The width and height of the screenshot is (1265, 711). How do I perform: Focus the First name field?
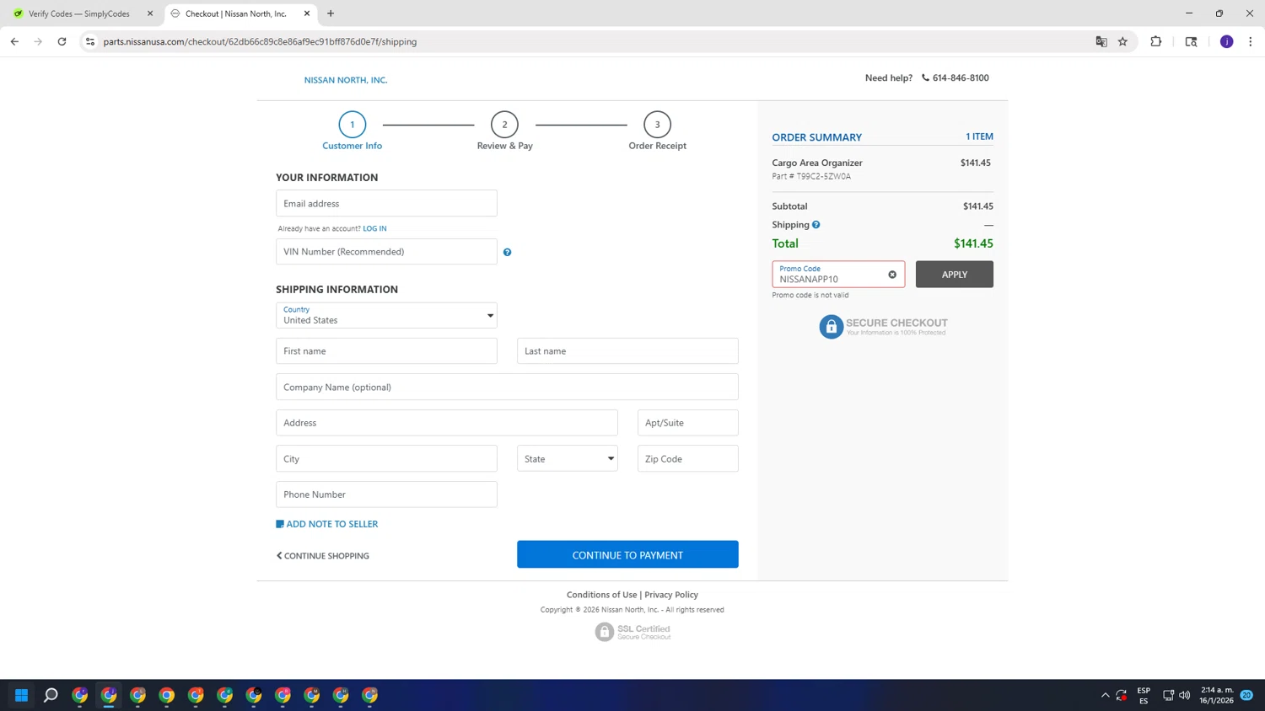386,350
